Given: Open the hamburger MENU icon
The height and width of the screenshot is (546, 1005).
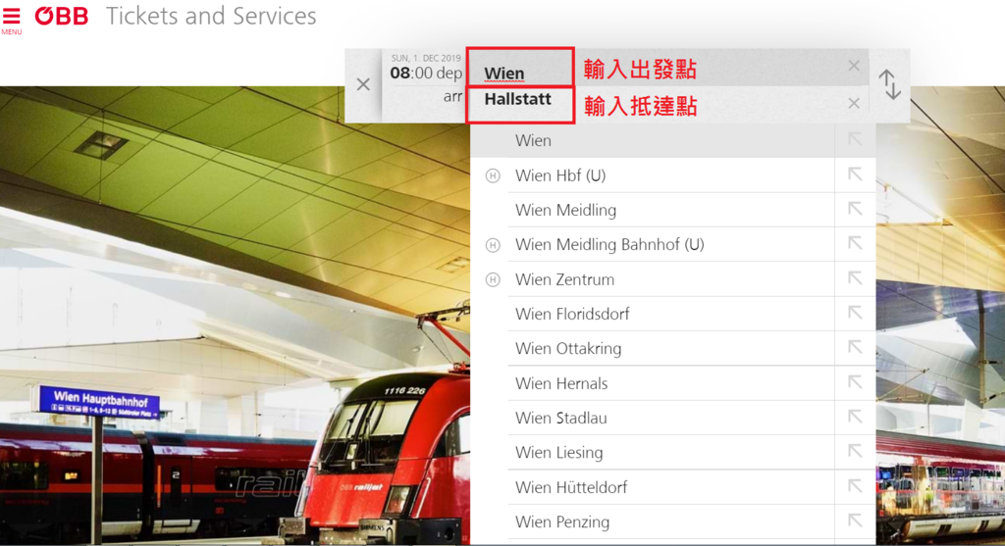Looking at the screenshot, I should coord(12,20).
